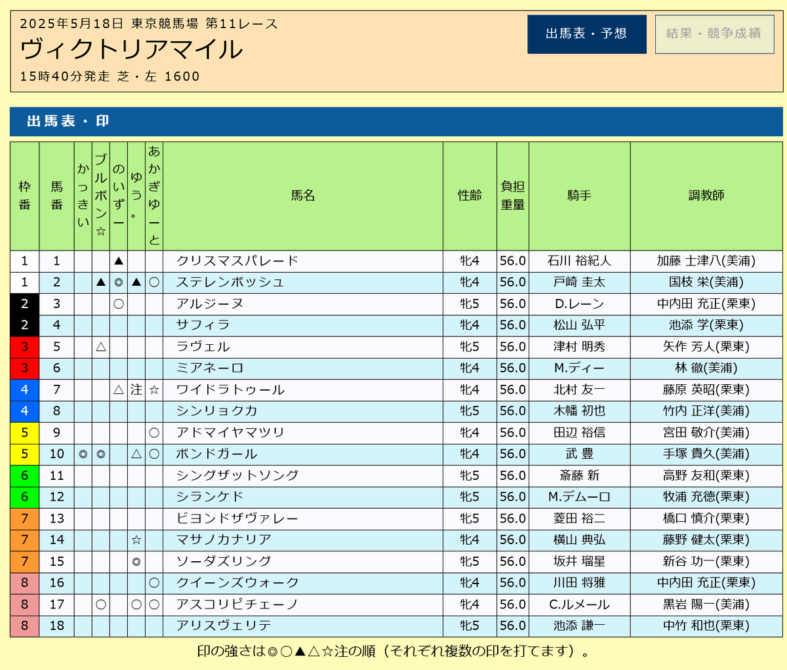This screenshot has height=670, width=787.
Task: Click horse name アドマイヤマツリ
Action: click(x=230, y=433)
